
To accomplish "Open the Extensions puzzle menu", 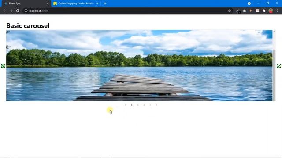I will click(264, 11).
